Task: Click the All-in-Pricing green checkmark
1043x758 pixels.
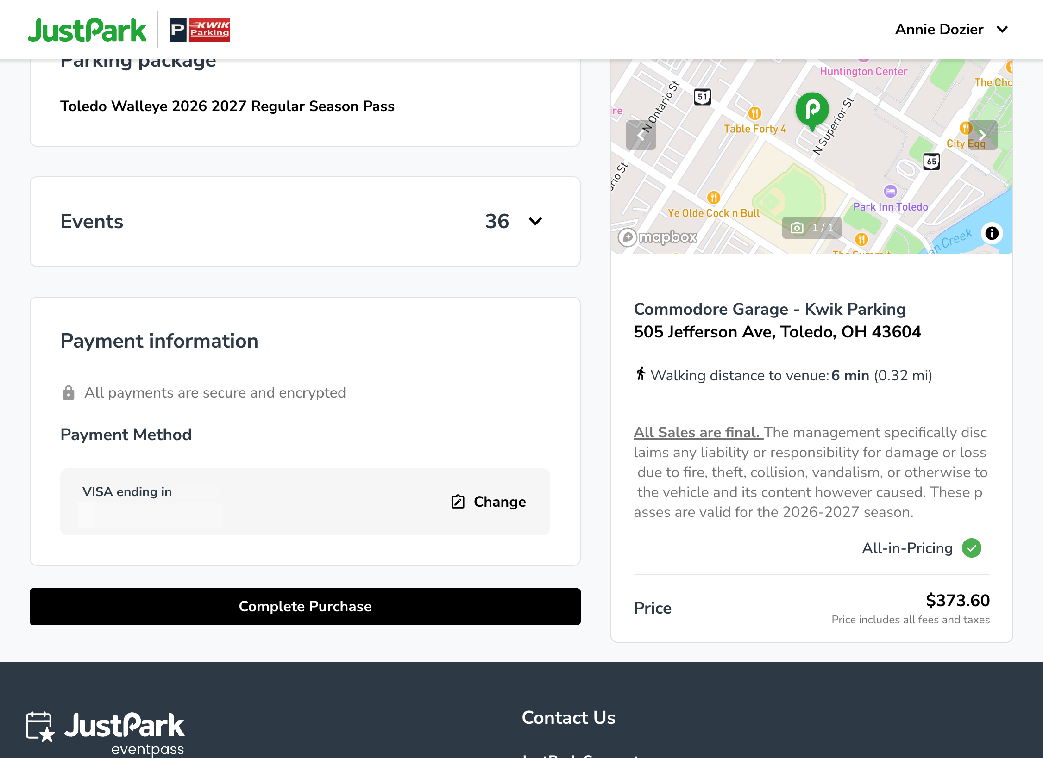Action: coord(972,548)
